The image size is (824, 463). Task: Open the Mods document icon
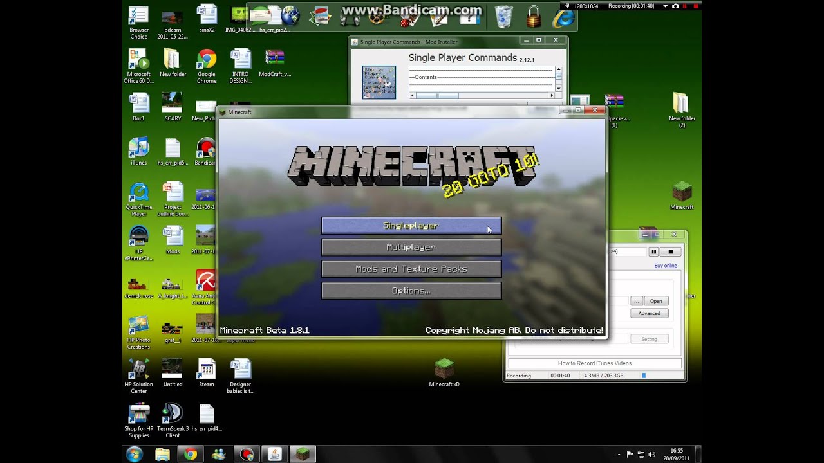click(173, 241)
